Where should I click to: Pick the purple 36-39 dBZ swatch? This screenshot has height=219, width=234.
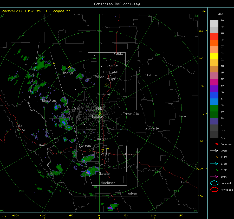coord(214,89)
